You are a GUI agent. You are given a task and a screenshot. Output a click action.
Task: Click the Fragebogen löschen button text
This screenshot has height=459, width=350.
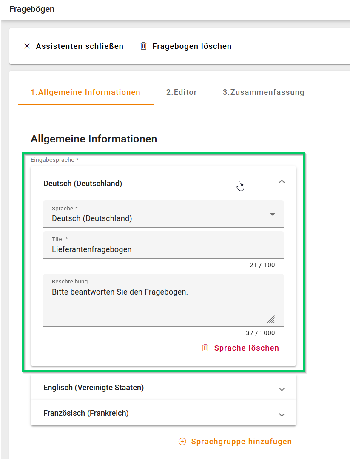(x=192, y=46)
